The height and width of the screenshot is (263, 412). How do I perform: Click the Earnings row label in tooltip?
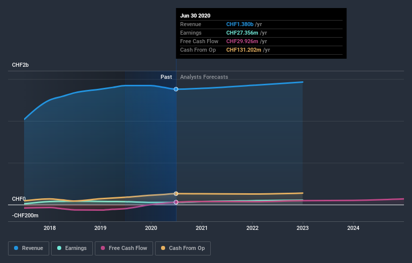coord(191,33)
